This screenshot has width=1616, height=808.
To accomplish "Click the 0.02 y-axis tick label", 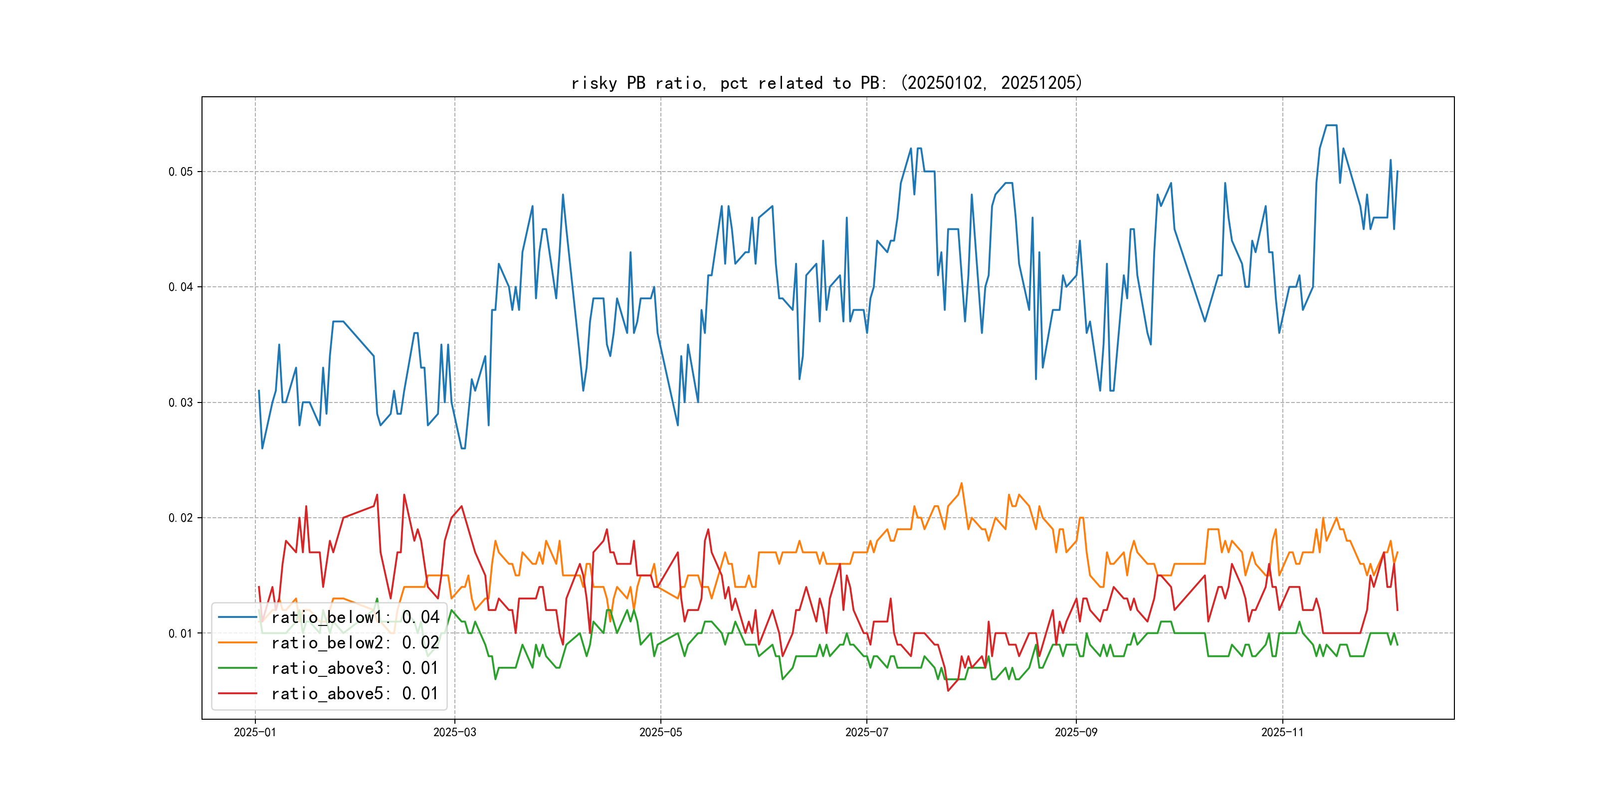I will [180, 518].
